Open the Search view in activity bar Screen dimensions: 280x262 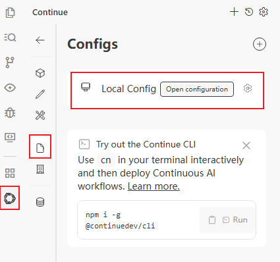click(x=10, y=38)
